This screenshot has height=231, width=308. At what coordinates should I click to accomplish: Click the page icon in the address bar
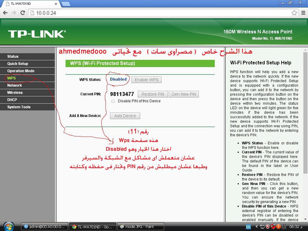[x=32, y=13]
